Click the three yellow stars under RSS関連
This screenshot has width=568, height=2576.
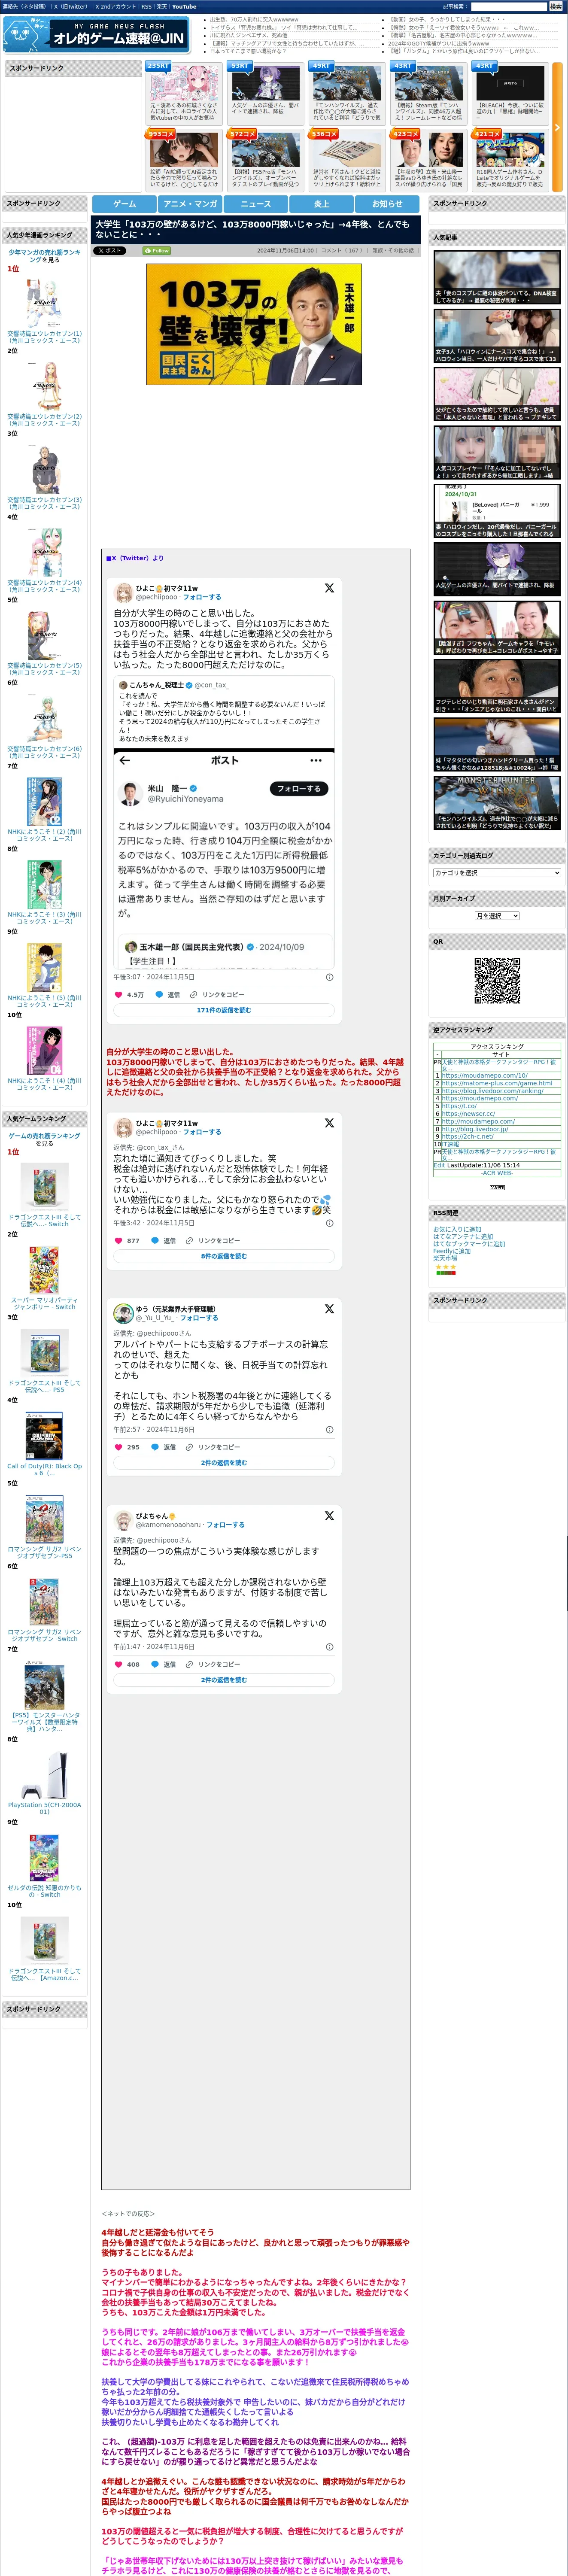pyautogui.click(x=445, y=1266)
